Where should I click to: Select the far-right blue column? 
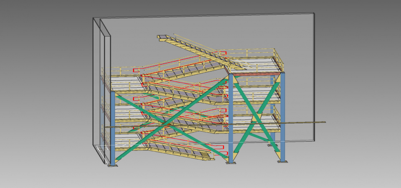[x=283, y=117]
